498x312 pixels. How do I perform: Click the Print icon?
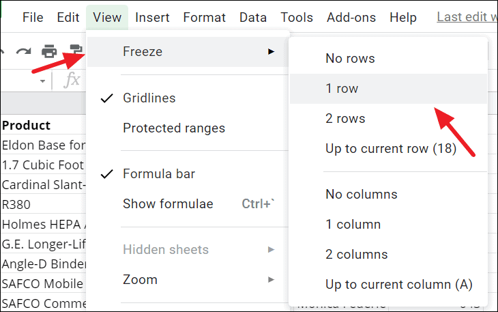pyautogui.click(x=49, y=51)
